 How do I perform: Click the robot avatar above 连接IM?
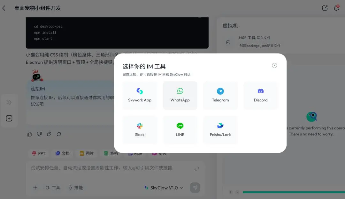37,76
